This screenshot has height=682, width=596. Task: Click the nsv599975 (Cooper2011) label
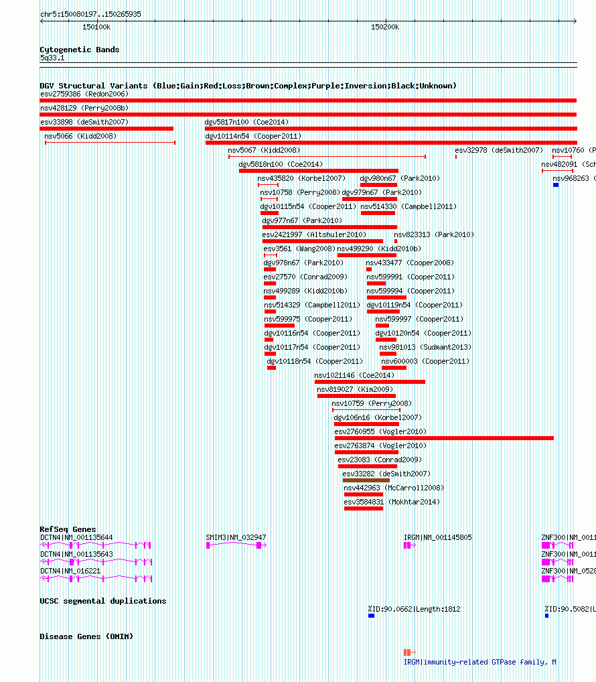308,319
